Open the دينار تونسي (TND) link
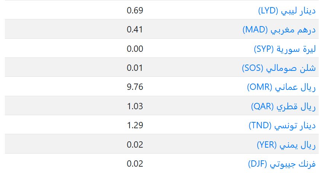The image size is (319, 173). [x=282, y=126]
